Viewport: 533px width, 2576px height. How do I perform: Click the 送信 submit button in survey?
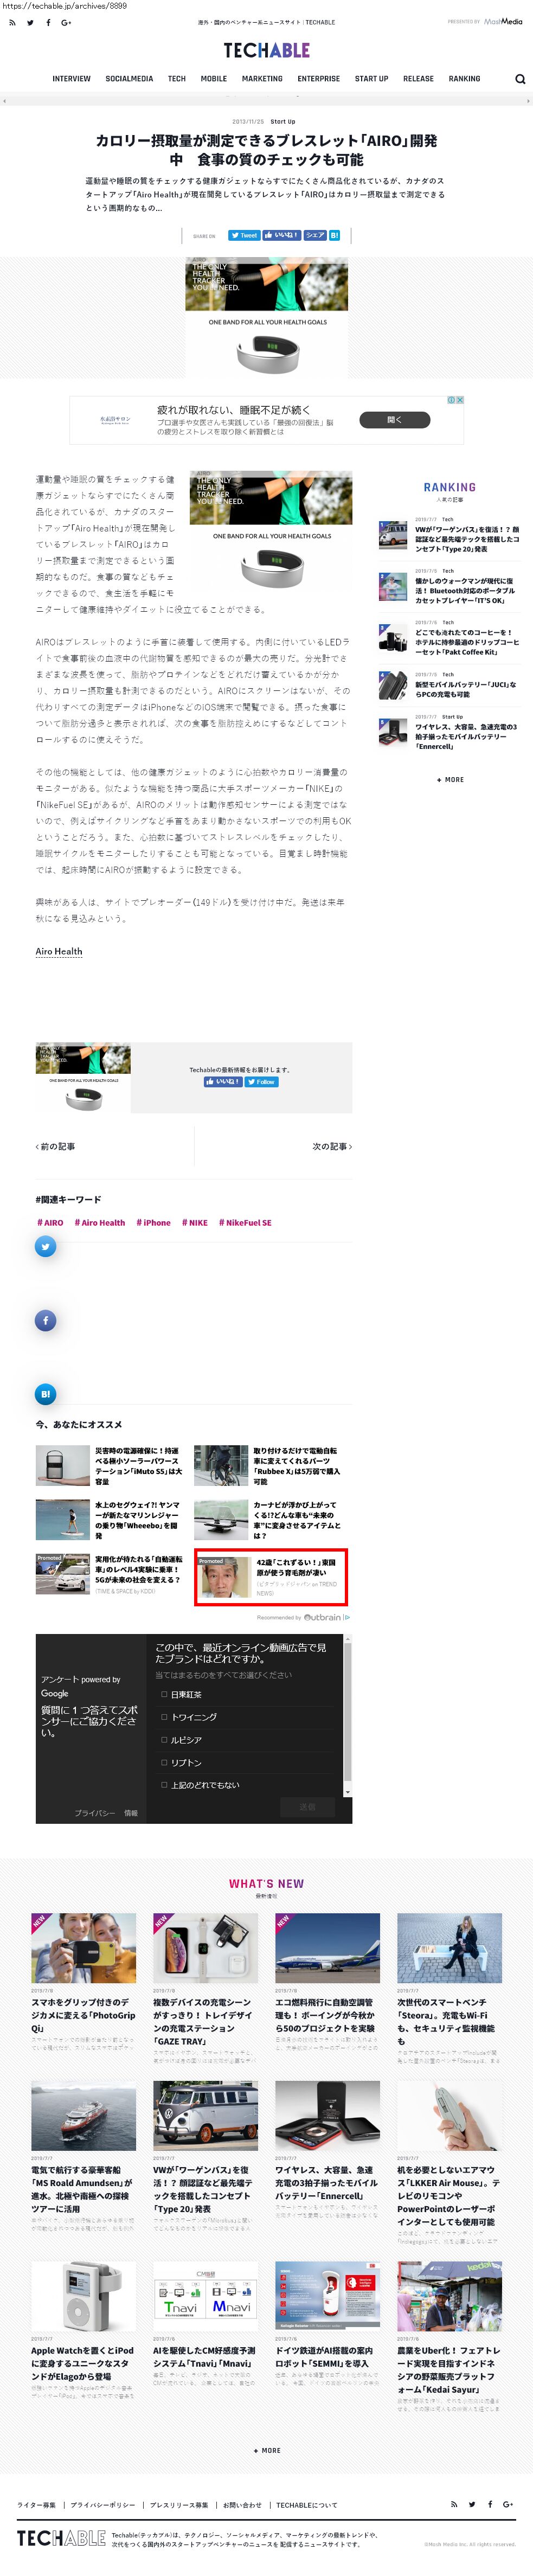click(307, 1807)
